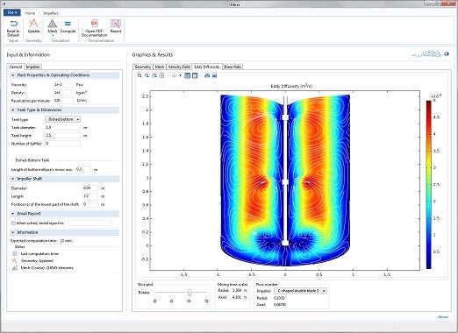Click the Impeller Shaft Diameter field

(x=90, y=188)
